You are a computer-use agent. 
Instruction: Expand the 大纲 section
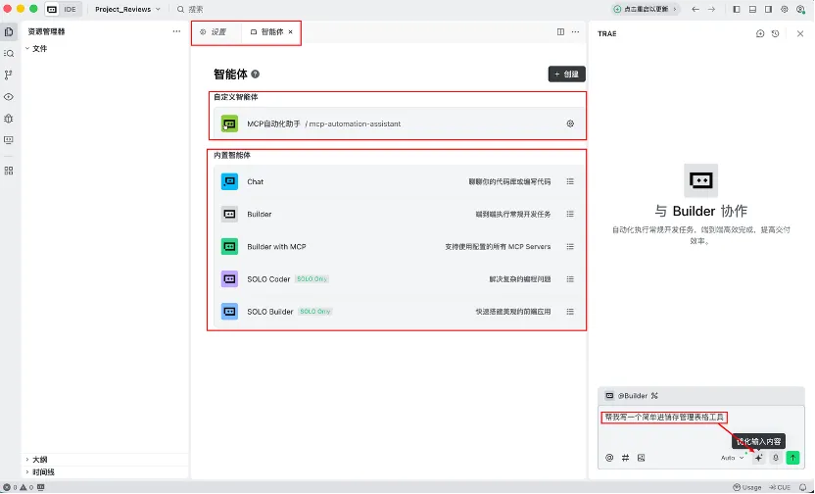[x=36, y=460]
